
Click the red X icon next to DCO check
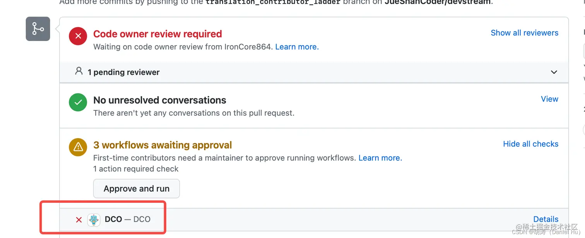tap(79, 219)
